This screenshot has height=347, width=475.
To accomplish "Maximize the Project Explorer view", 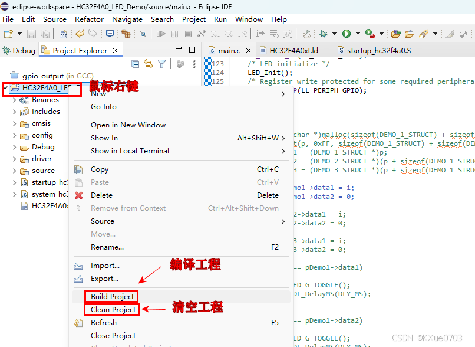I will tap(192, 50).
